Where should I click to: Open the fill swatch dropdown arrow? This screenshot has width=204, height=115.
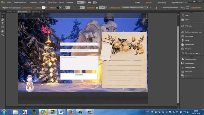(x=46, y=8)
